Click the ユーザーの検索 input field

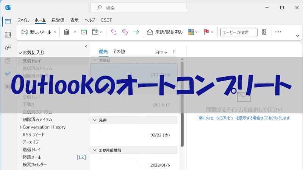tap(239, 32)
